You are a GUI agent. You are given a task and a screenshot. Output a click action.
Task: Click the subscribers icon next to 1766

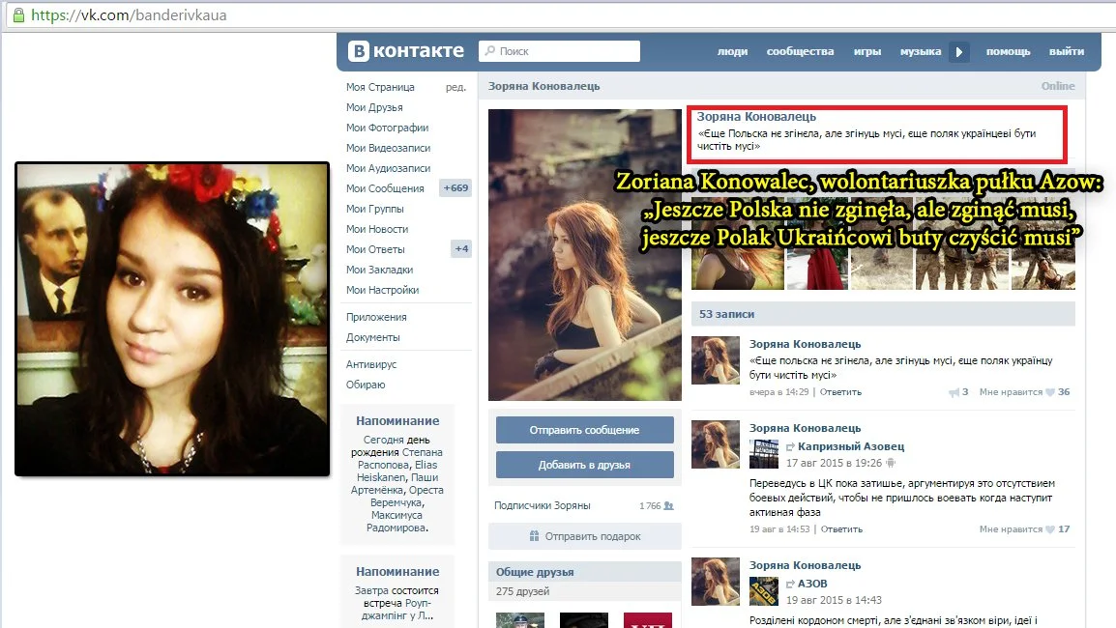click(x=668, y=505)
